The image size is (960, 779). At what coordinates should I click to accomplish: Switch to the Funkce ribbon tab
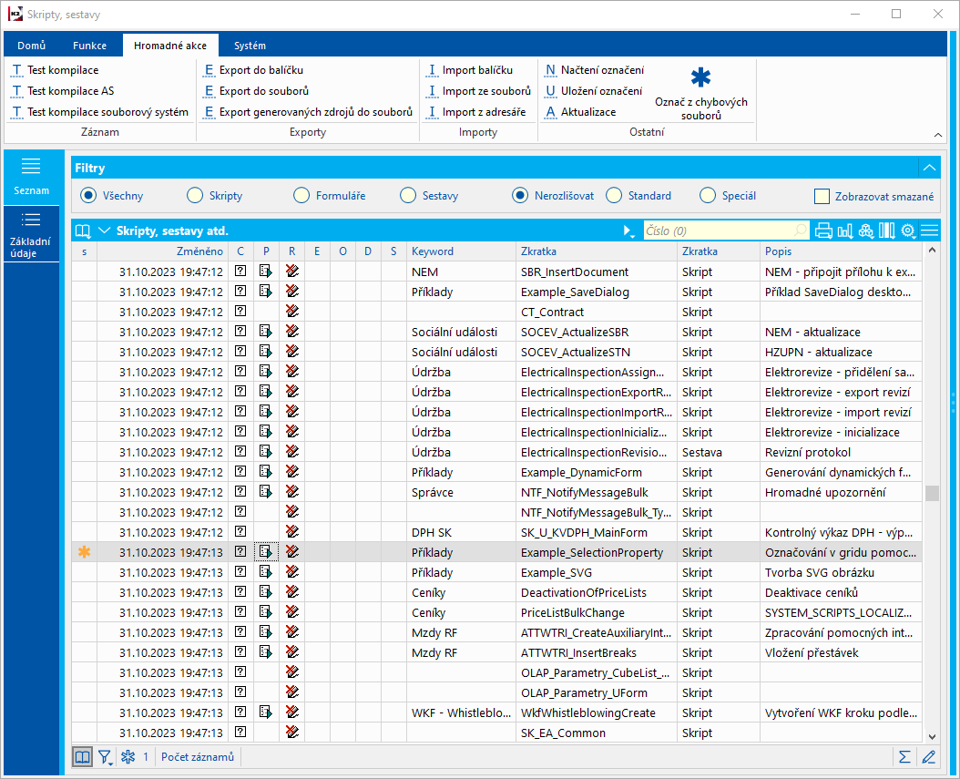point(89,46)
